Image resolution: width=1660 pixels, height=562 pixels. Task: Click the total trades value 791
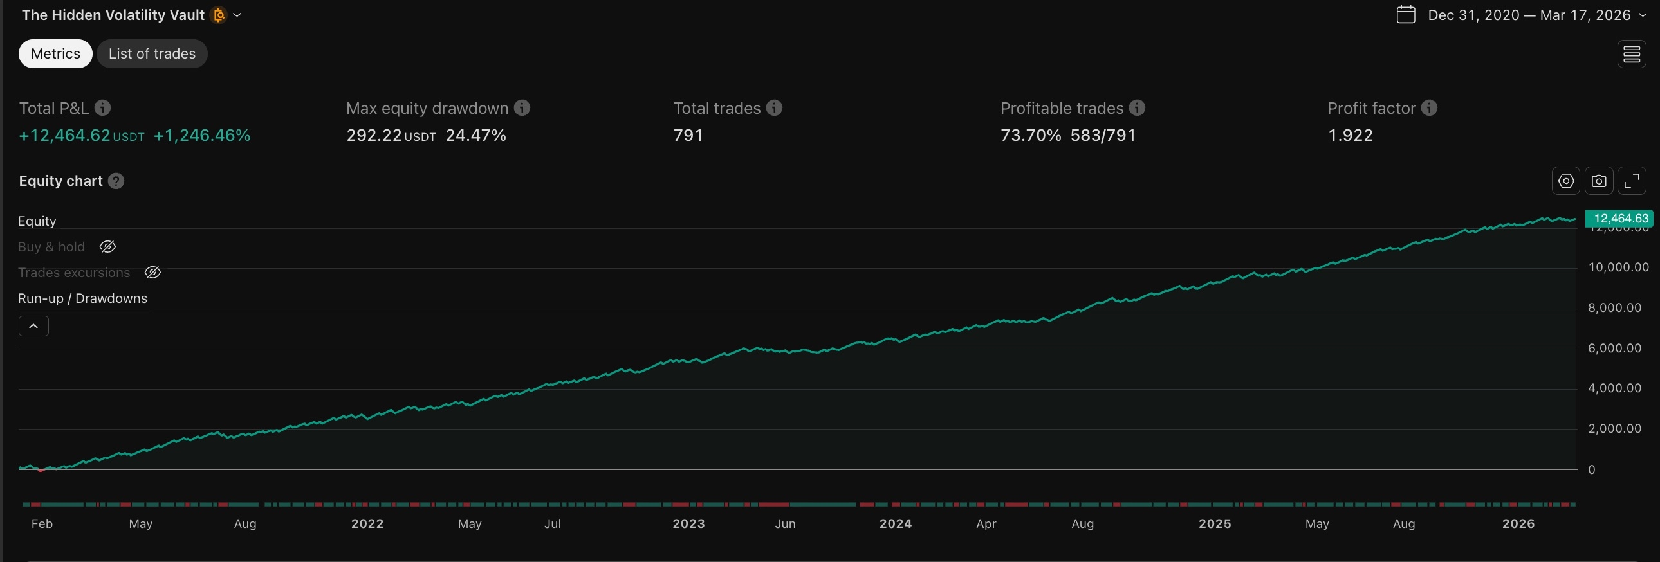pos(688,135)
